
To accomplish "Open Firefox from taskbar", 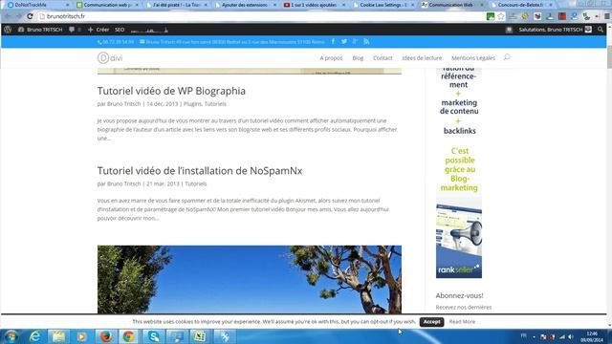I will [x=106, y=336].
